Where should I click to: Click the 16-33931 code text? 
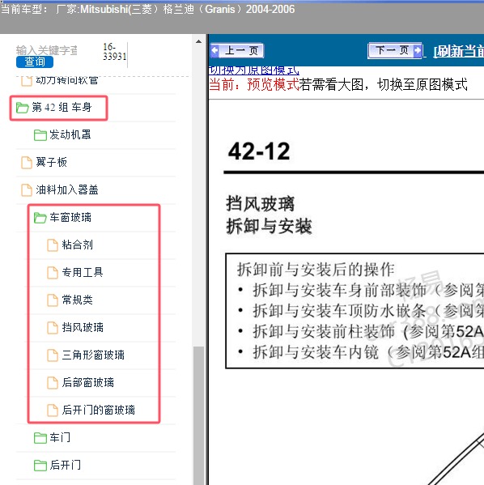click(114, 52)
